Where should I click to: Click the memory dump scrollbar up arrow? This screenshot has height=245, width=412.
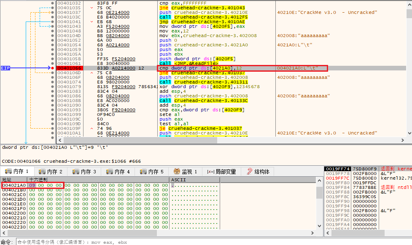(x=319, y=180)
